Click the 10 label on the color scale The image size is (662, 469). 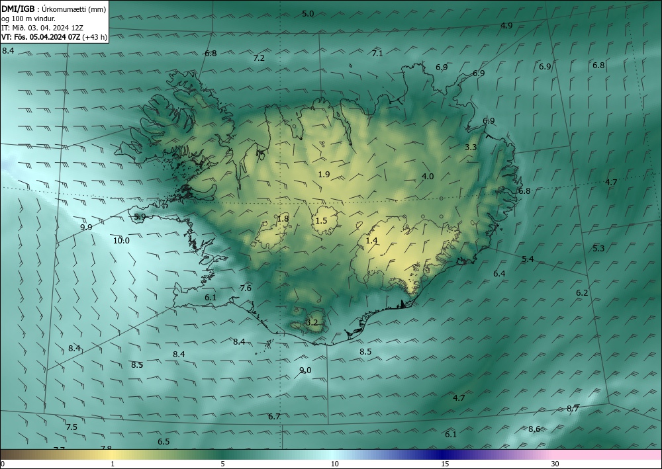tap(334, 464)
